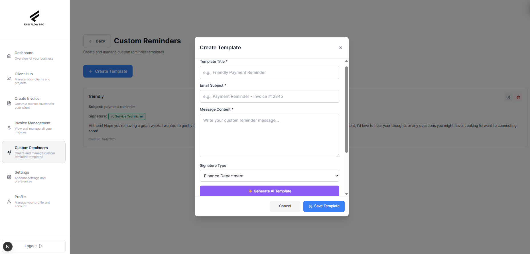Image resolution: width=530 pixels, height=254 pixels.
Task: Delete the friendly template via trash icon
Action: [x=518, y=97]
